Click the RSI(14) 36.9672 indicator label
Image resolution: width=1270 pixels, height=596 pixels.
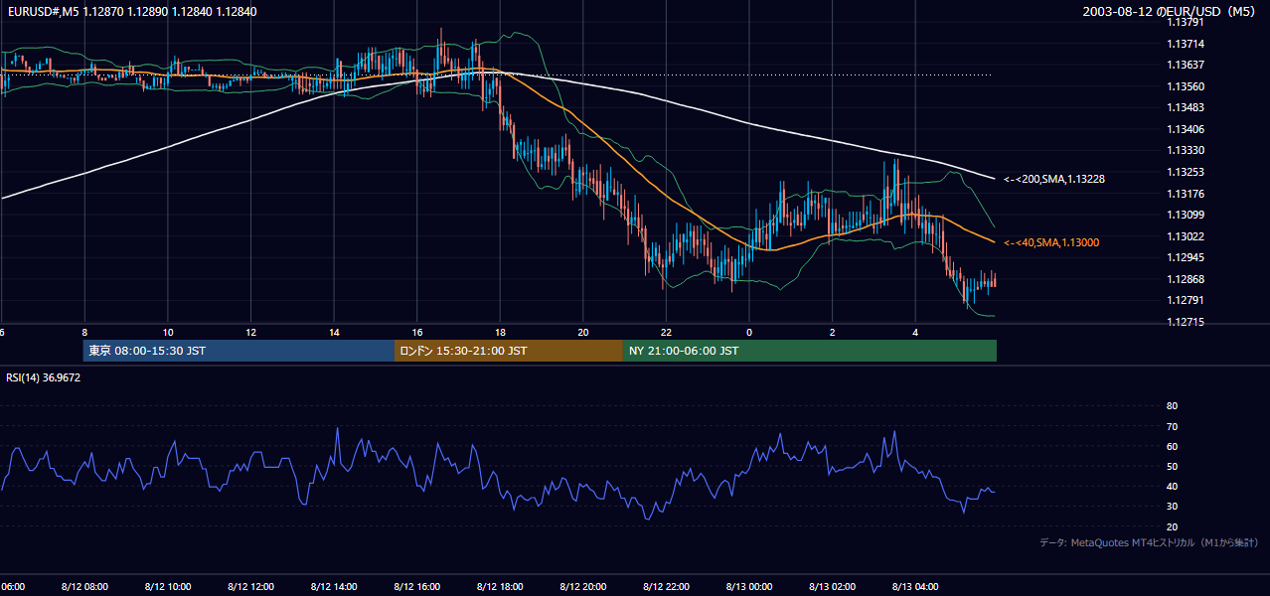click(44, 377)
